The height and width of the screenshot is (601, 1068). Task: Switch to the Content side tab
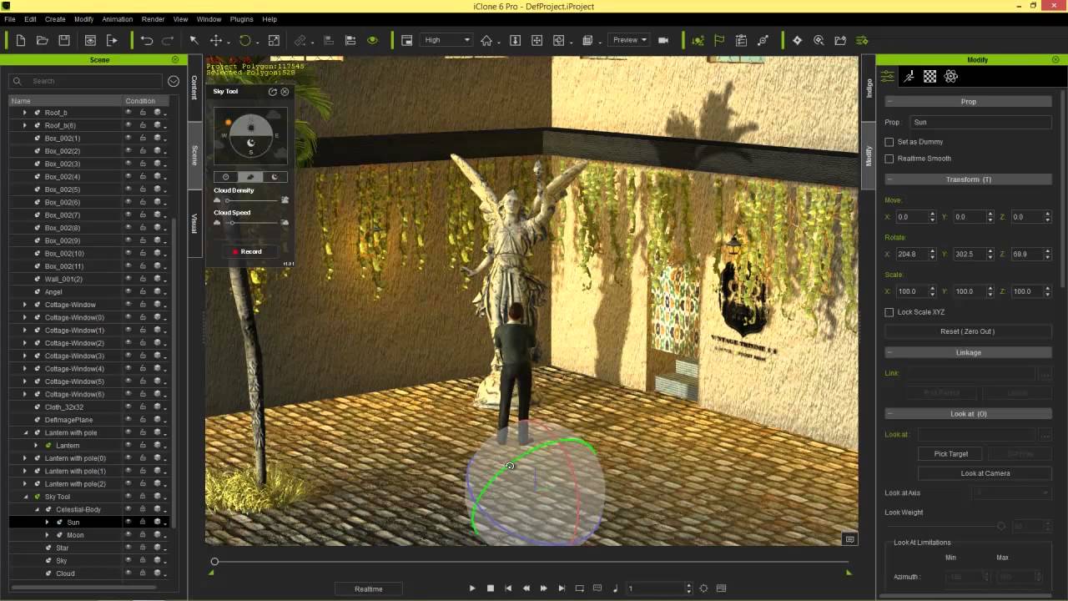[194, 87]
